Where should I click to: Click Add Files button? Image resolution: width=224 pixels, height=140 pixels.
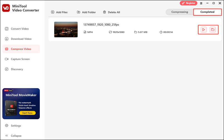(x=59, y=12)
